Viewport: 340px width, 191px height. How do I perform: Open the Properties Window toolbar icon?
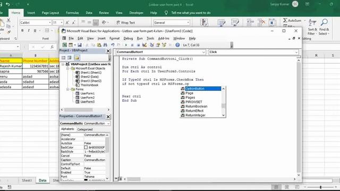pos(158,45)
